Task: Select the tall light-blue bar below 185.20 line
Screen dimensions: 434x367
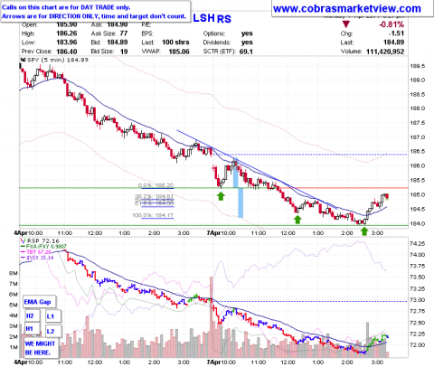Action: (x=241, y=202)
